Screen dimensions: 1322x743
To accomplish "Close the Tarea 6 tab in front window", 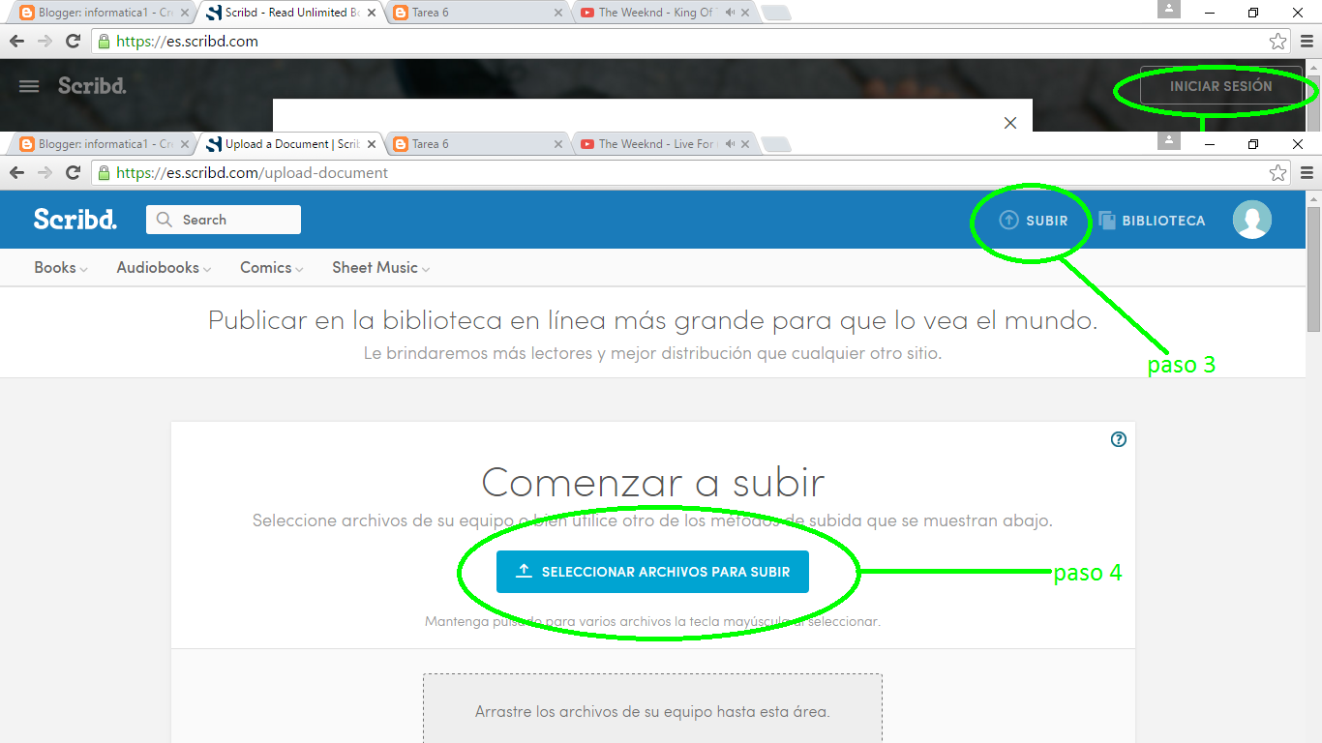I will (557, 144).
